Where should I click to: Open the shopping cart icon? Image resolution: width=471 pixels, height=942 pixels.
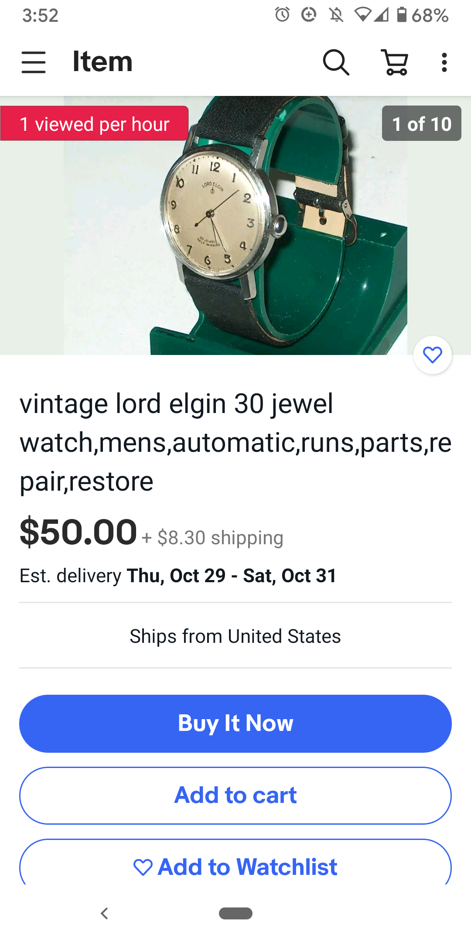(395, 62)
